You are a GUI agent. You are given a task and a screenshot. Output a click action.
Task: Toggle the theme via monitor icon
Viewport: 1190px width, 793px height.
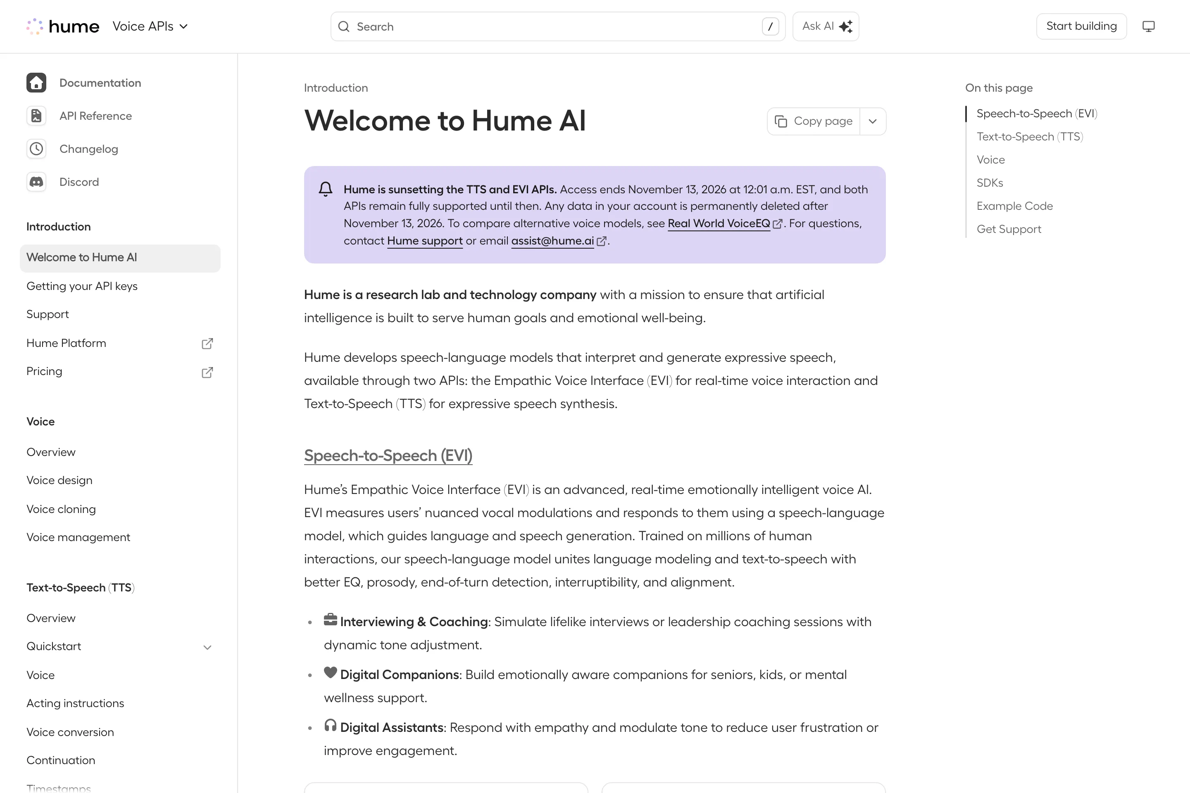click(x=1149, y=26)
